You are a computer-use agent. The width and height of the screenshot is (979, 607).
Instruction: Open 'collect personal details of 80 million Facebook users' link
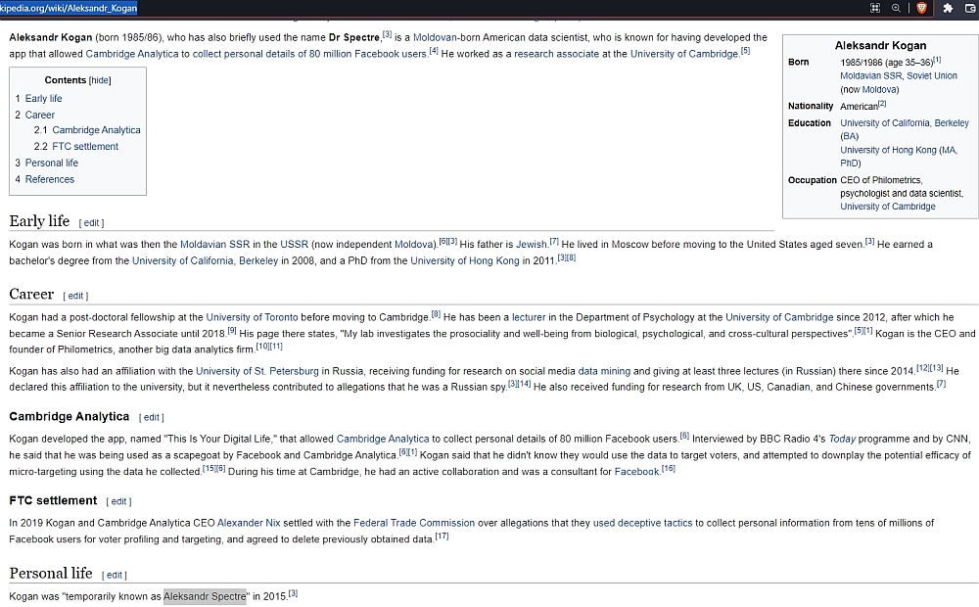pos(309,54)
